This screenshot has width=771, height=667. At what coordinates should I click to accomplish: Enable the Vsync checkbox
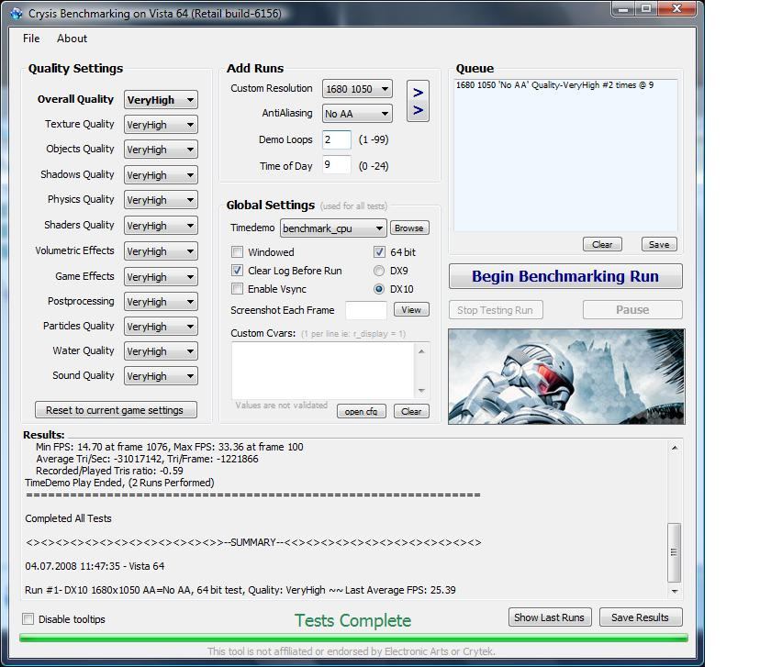point(237,289)
